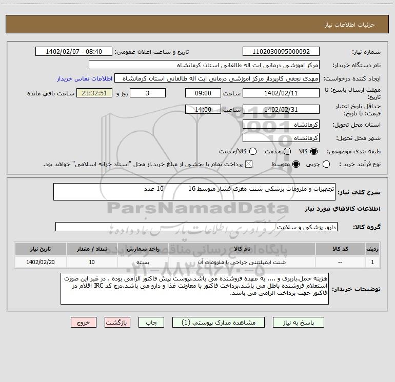The image size is (395, 382).
Task: Click the شرح کلی نیاز text area
Action: point(194,192)
